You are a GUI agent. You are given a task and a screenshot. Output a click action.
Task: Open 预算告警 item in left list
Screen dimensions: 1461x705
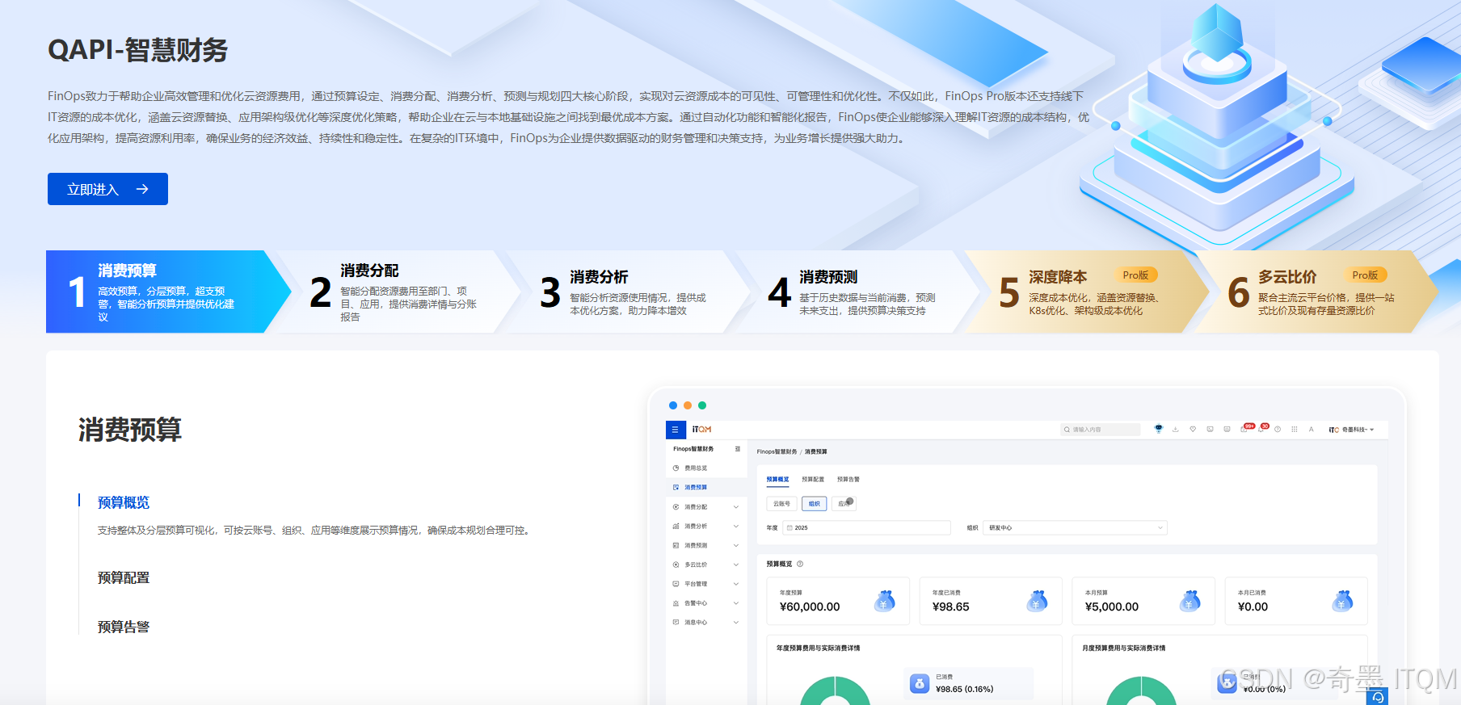point(124,627)
